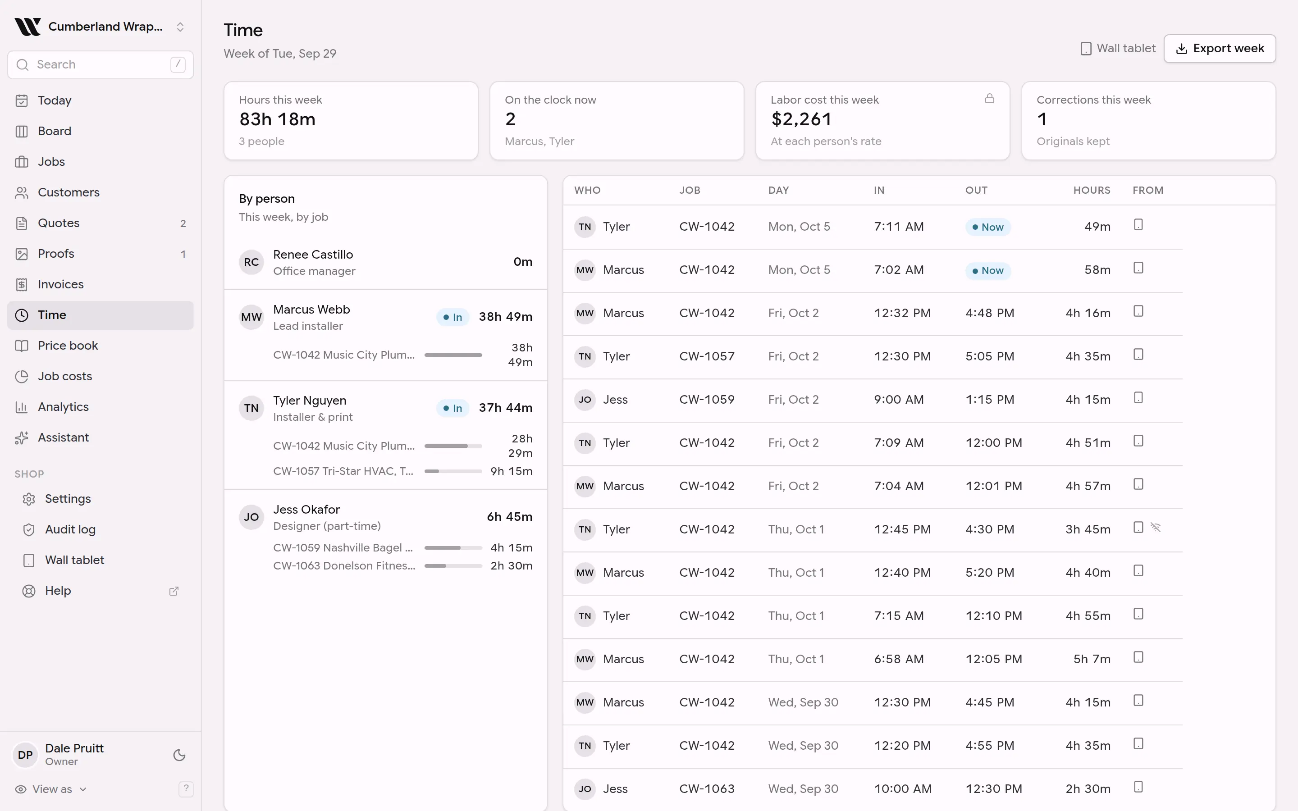Screen dimensions: 1298x811
Task: Click CW-1059 job in Jess's row
Action: tap(706, 400)
